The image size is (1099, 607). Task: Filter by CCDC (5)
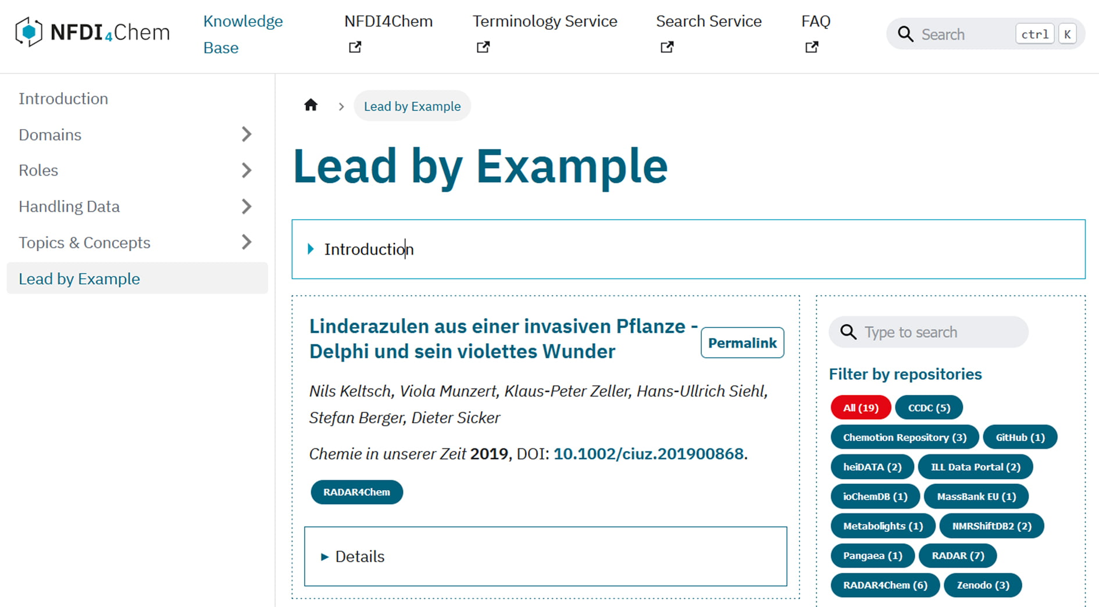point(929,408)
